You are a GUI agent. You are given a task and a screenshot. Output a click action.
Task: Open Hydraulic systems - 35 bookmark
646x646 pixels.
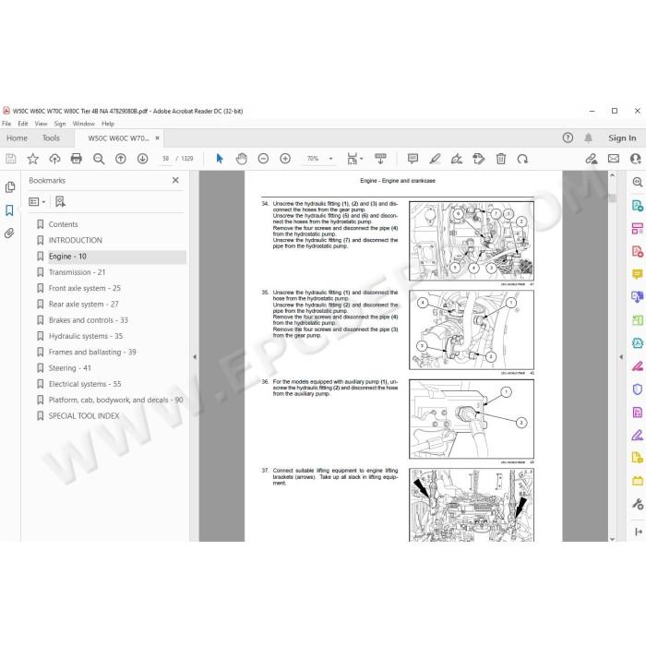(86, 336)
